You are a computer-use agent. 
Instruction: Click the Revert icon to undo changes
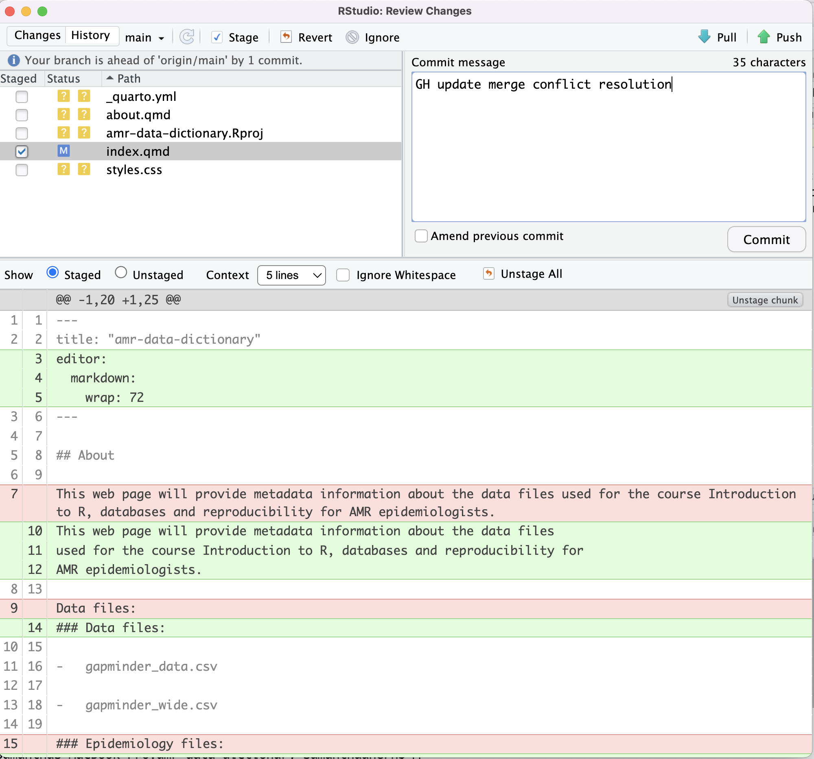point(286,37)
